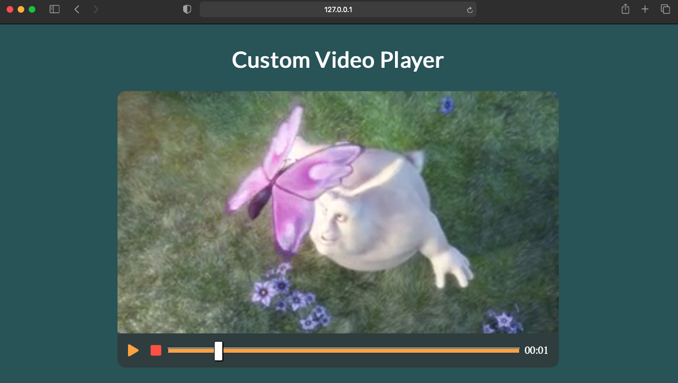The image size is (678, 383).
Task: Click the video frame showing the butterfly
Action: pos(338,212)
